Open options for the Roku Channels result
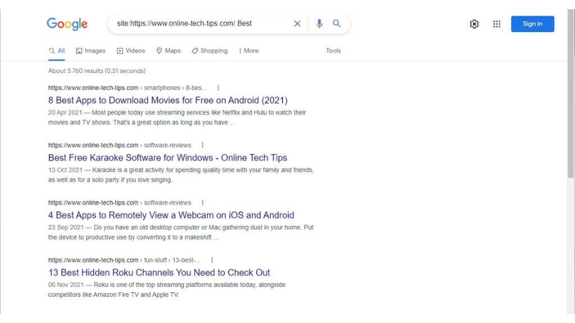The height and width of the screenshot is (323, 575). pyautogui.click(x=212, y=260)
